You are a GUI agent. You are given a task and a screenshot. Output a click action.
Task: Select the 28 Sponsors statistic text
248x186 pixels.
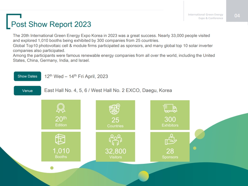170,153
